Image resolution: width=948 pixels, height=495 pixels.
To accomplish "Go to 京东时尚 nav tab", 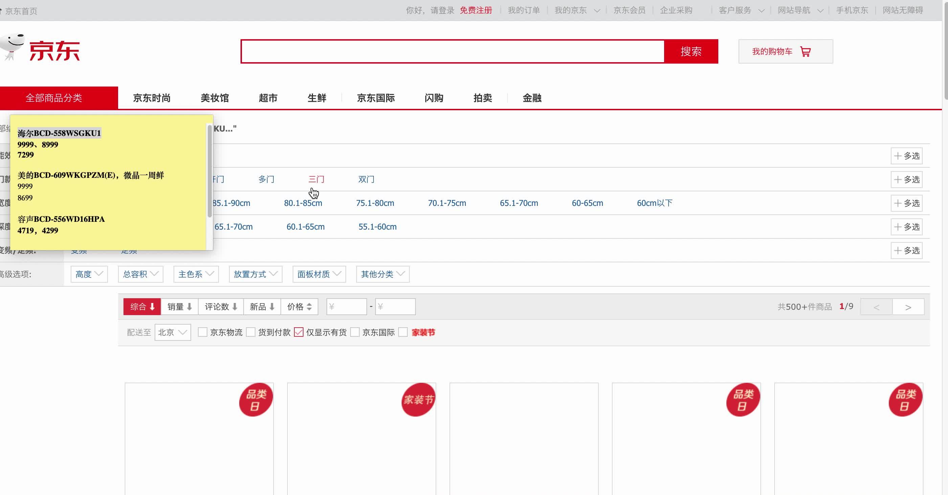I will tap(152, 98).
